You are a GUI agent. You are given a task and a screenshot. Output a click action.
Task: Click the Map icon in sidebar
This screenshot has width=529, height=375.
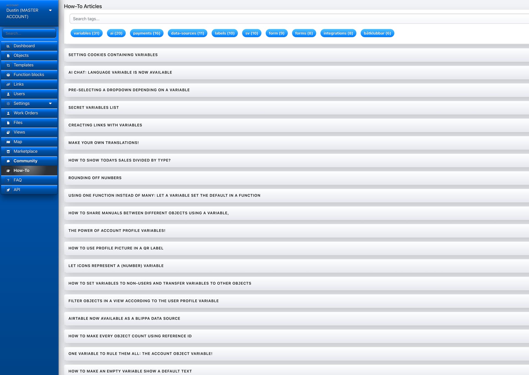(x=8, y=142)
